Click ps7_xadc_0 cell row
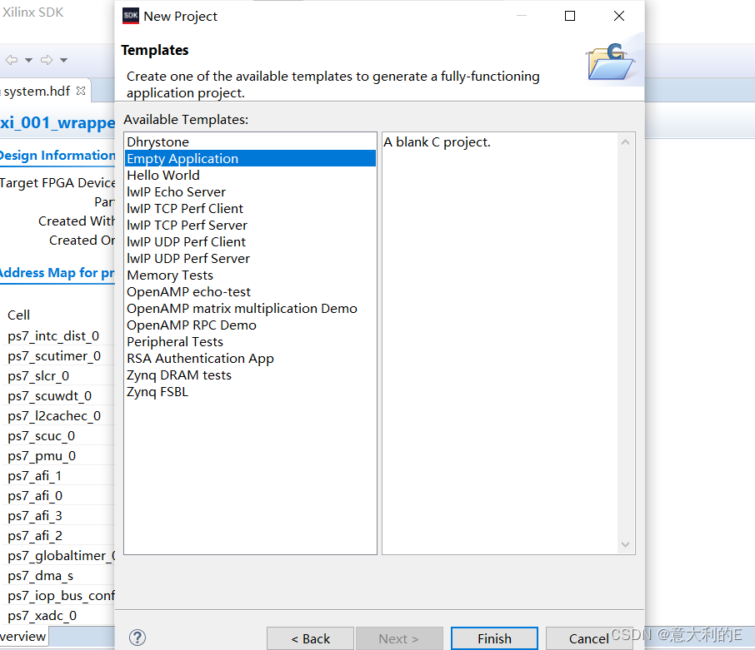This screenshot has width=755, height=650. 42,616
